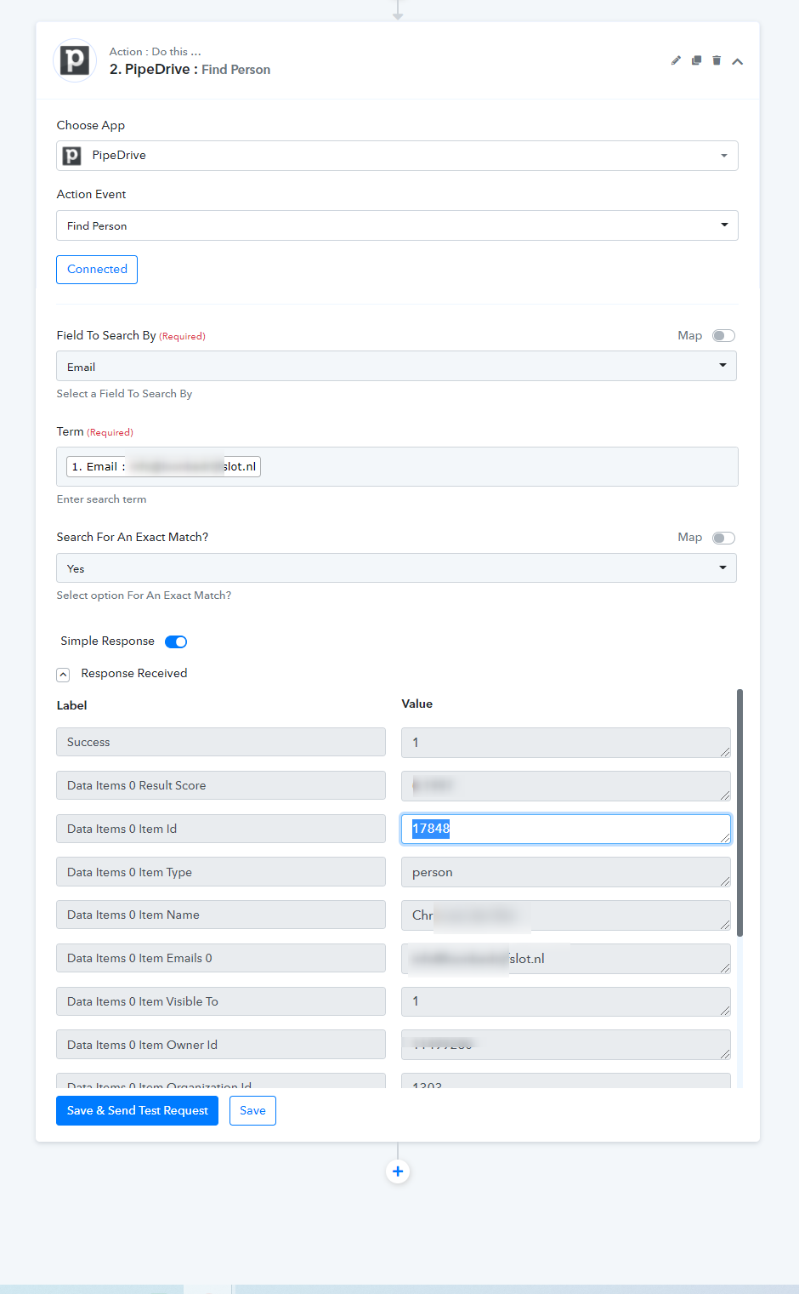Image resolution: width=799 pixels, height=1294 pixels.
Task: Open the Action Event Find Person dropdown
Action: pos(397,225)
